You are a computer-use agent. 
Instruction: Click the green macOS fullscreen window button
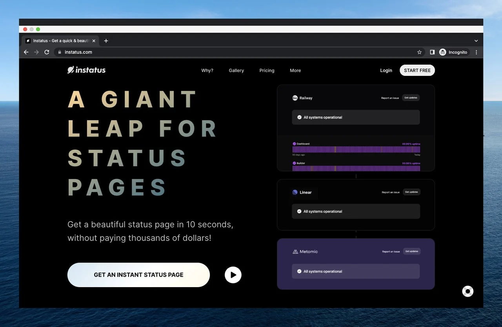point(38,29)
